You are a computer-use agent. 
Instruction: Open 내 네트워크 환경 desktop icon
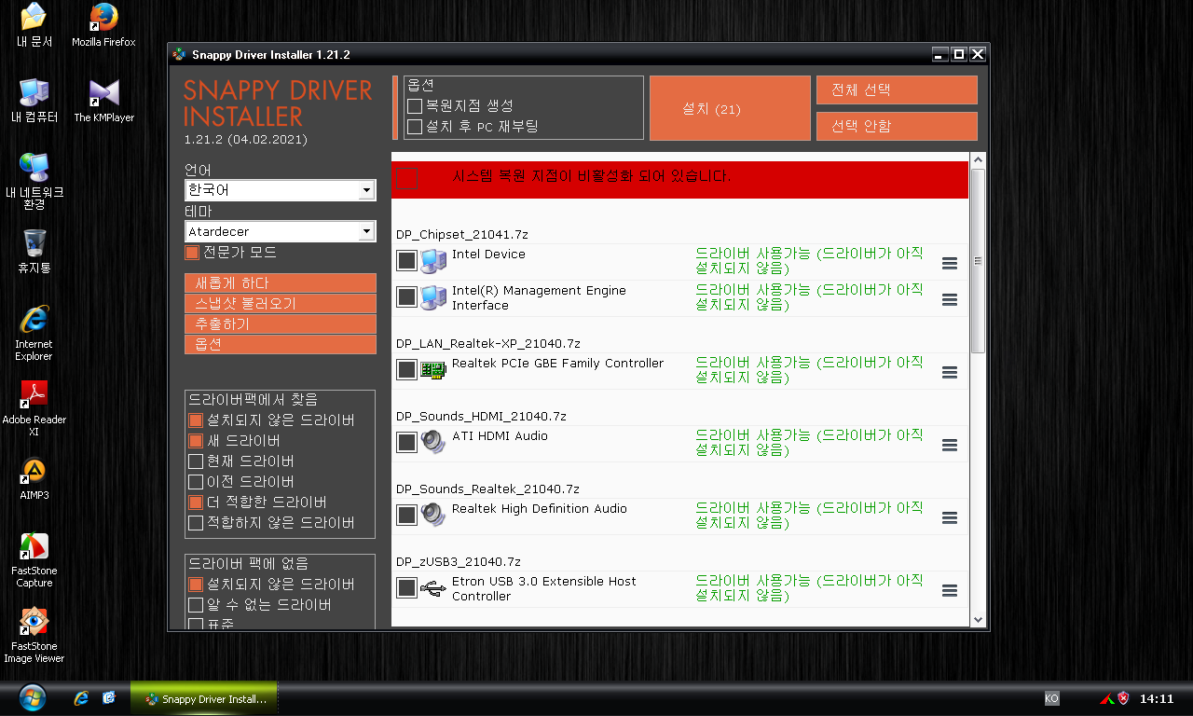click(34, 181)
